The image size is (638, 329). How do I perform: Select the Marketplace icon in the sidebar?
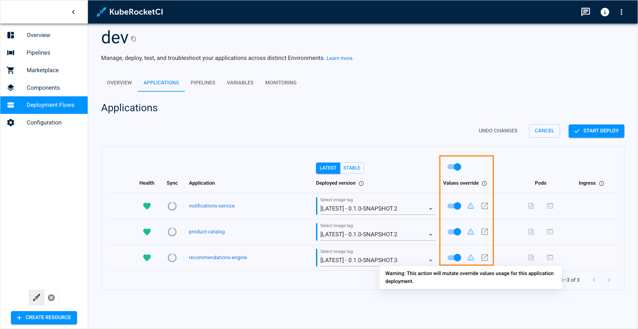pyautogui.click(x=11, y=70)
